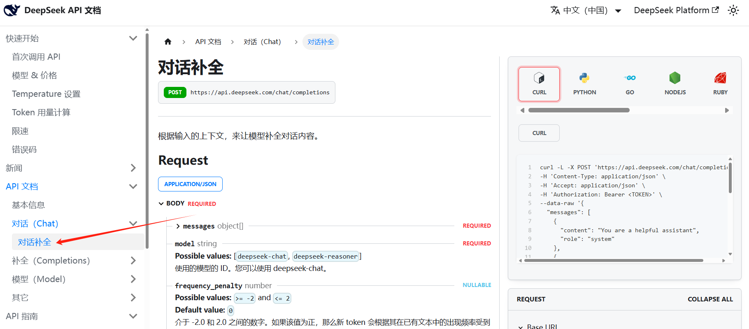Click the 对话补全 breadcrumb pill

tap(321, 42)
